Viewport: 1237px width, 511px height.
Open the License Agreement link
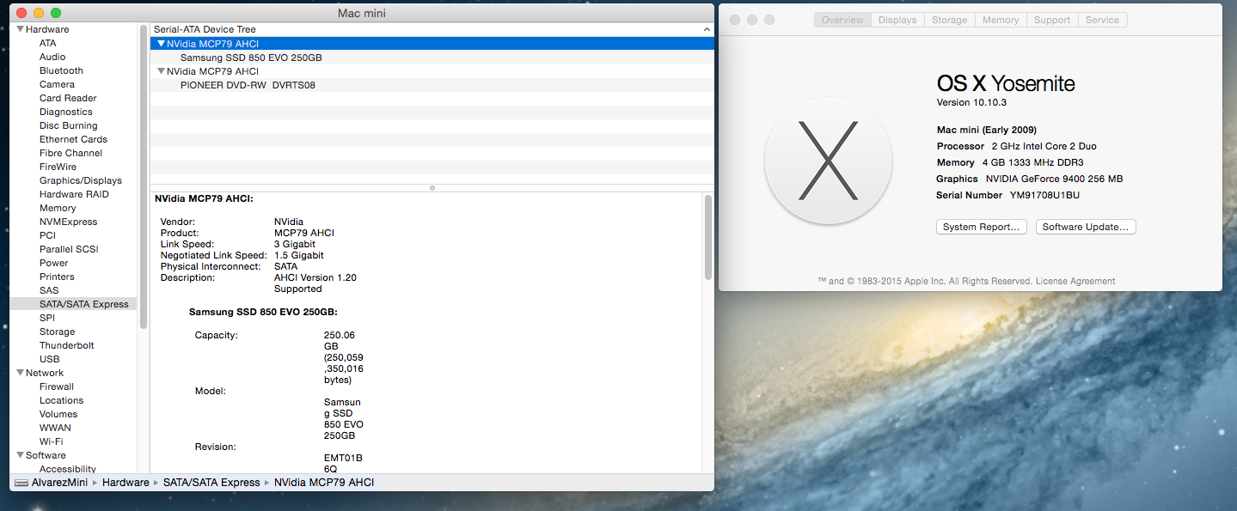coord(1075,281)
